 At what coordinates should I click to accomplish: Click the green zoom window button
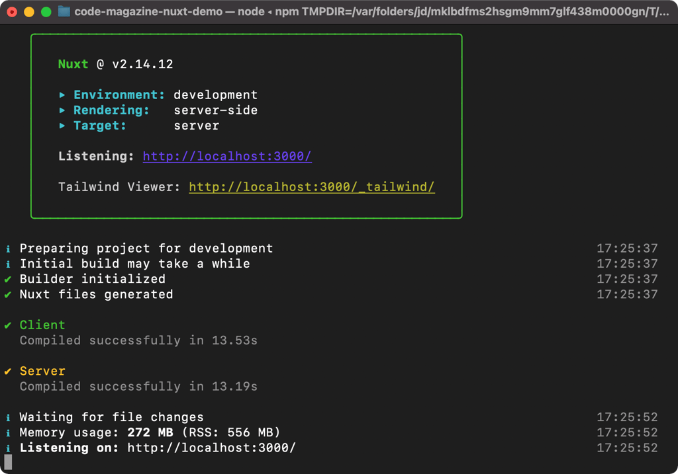[x=46, y=12]
